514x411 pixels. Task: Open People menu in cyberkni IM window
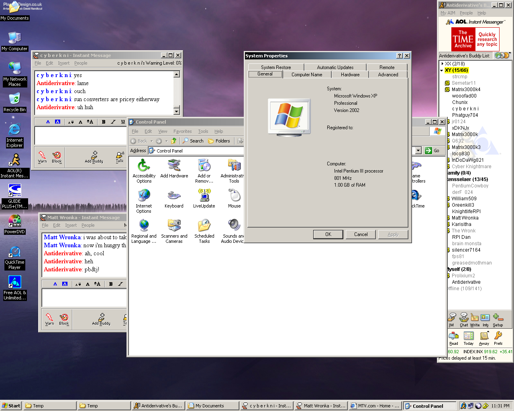[x=81, y=63]
